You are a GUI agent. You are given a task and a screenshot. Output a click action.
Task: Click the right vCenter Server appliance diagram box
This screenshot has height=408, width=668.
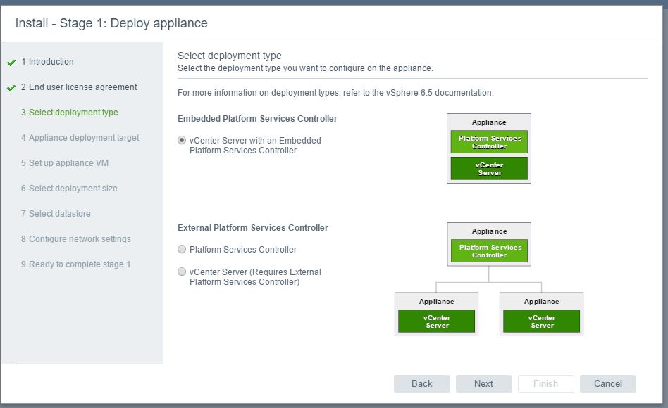[541, 321]
